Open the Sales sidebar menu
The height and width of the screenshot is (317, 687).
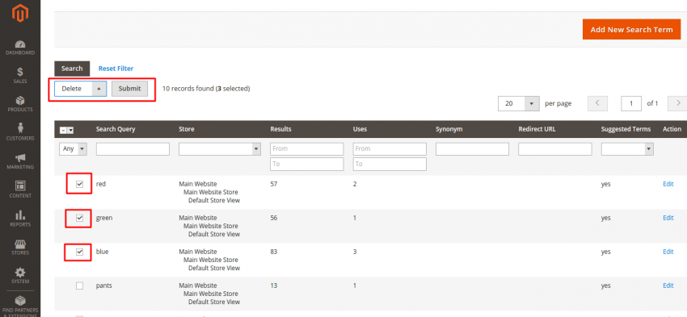(19, 76)
